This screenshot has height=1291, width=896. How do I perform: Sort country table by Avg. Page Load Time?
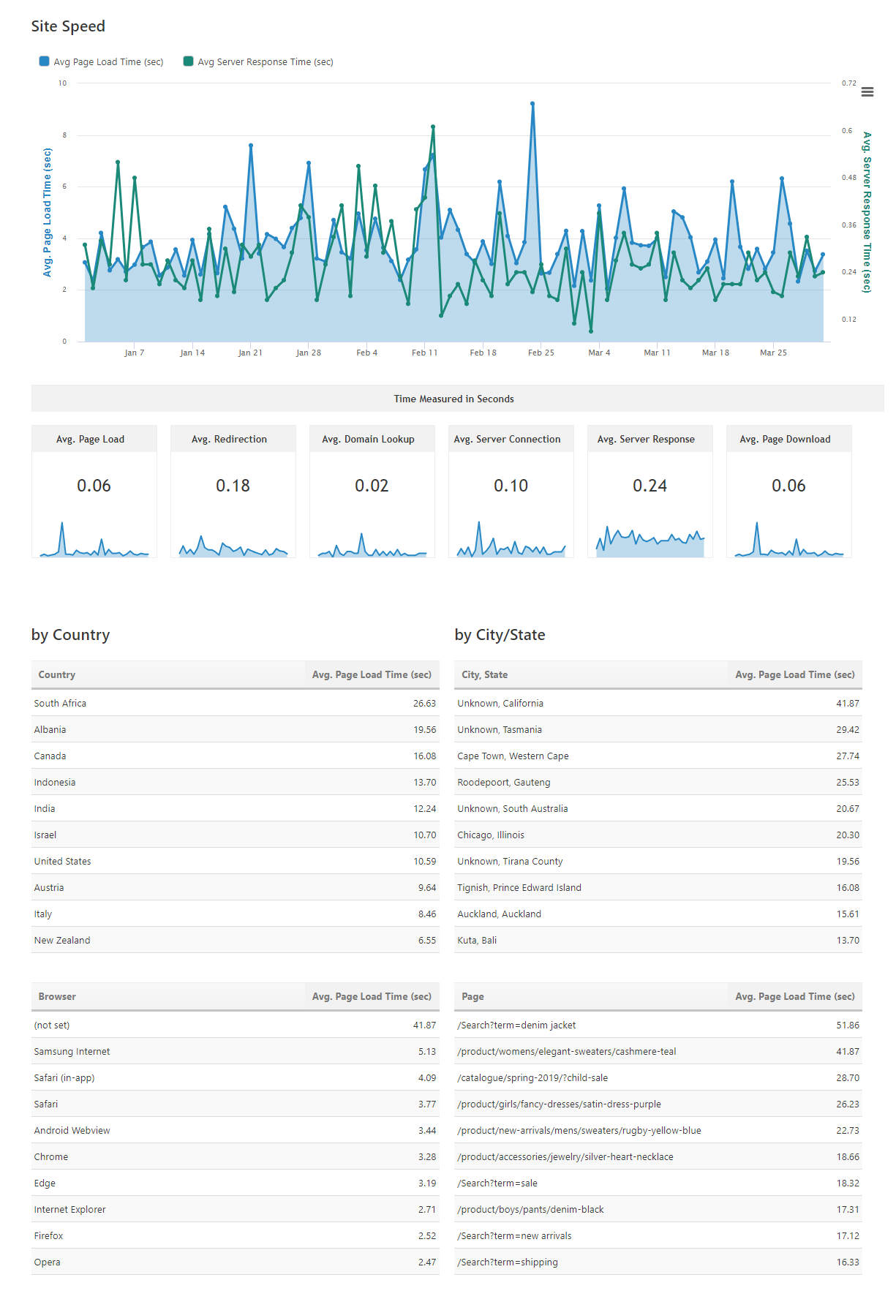[372, 674]
